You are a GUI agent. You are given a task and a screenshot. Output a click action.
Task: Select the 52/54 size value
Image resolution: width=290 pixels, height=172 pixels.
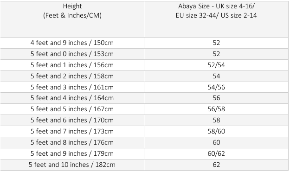coord(216,65)
